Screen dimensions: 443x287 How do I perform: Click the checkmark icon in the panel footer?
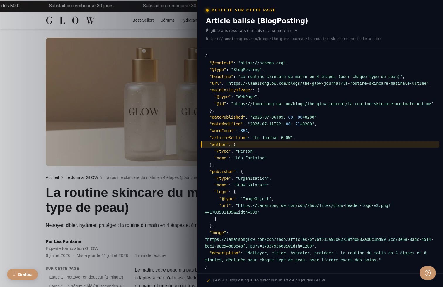click(208, 280)
